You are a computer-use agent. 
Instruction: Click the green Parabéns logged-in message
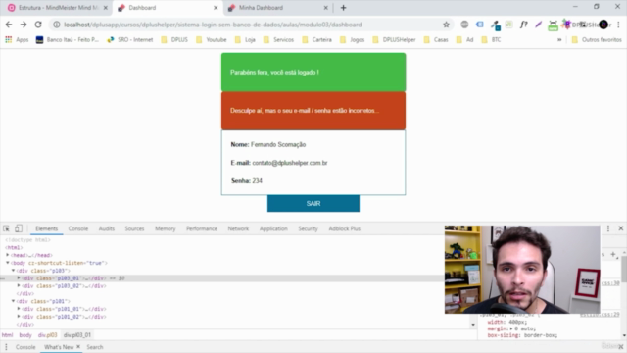313,72
